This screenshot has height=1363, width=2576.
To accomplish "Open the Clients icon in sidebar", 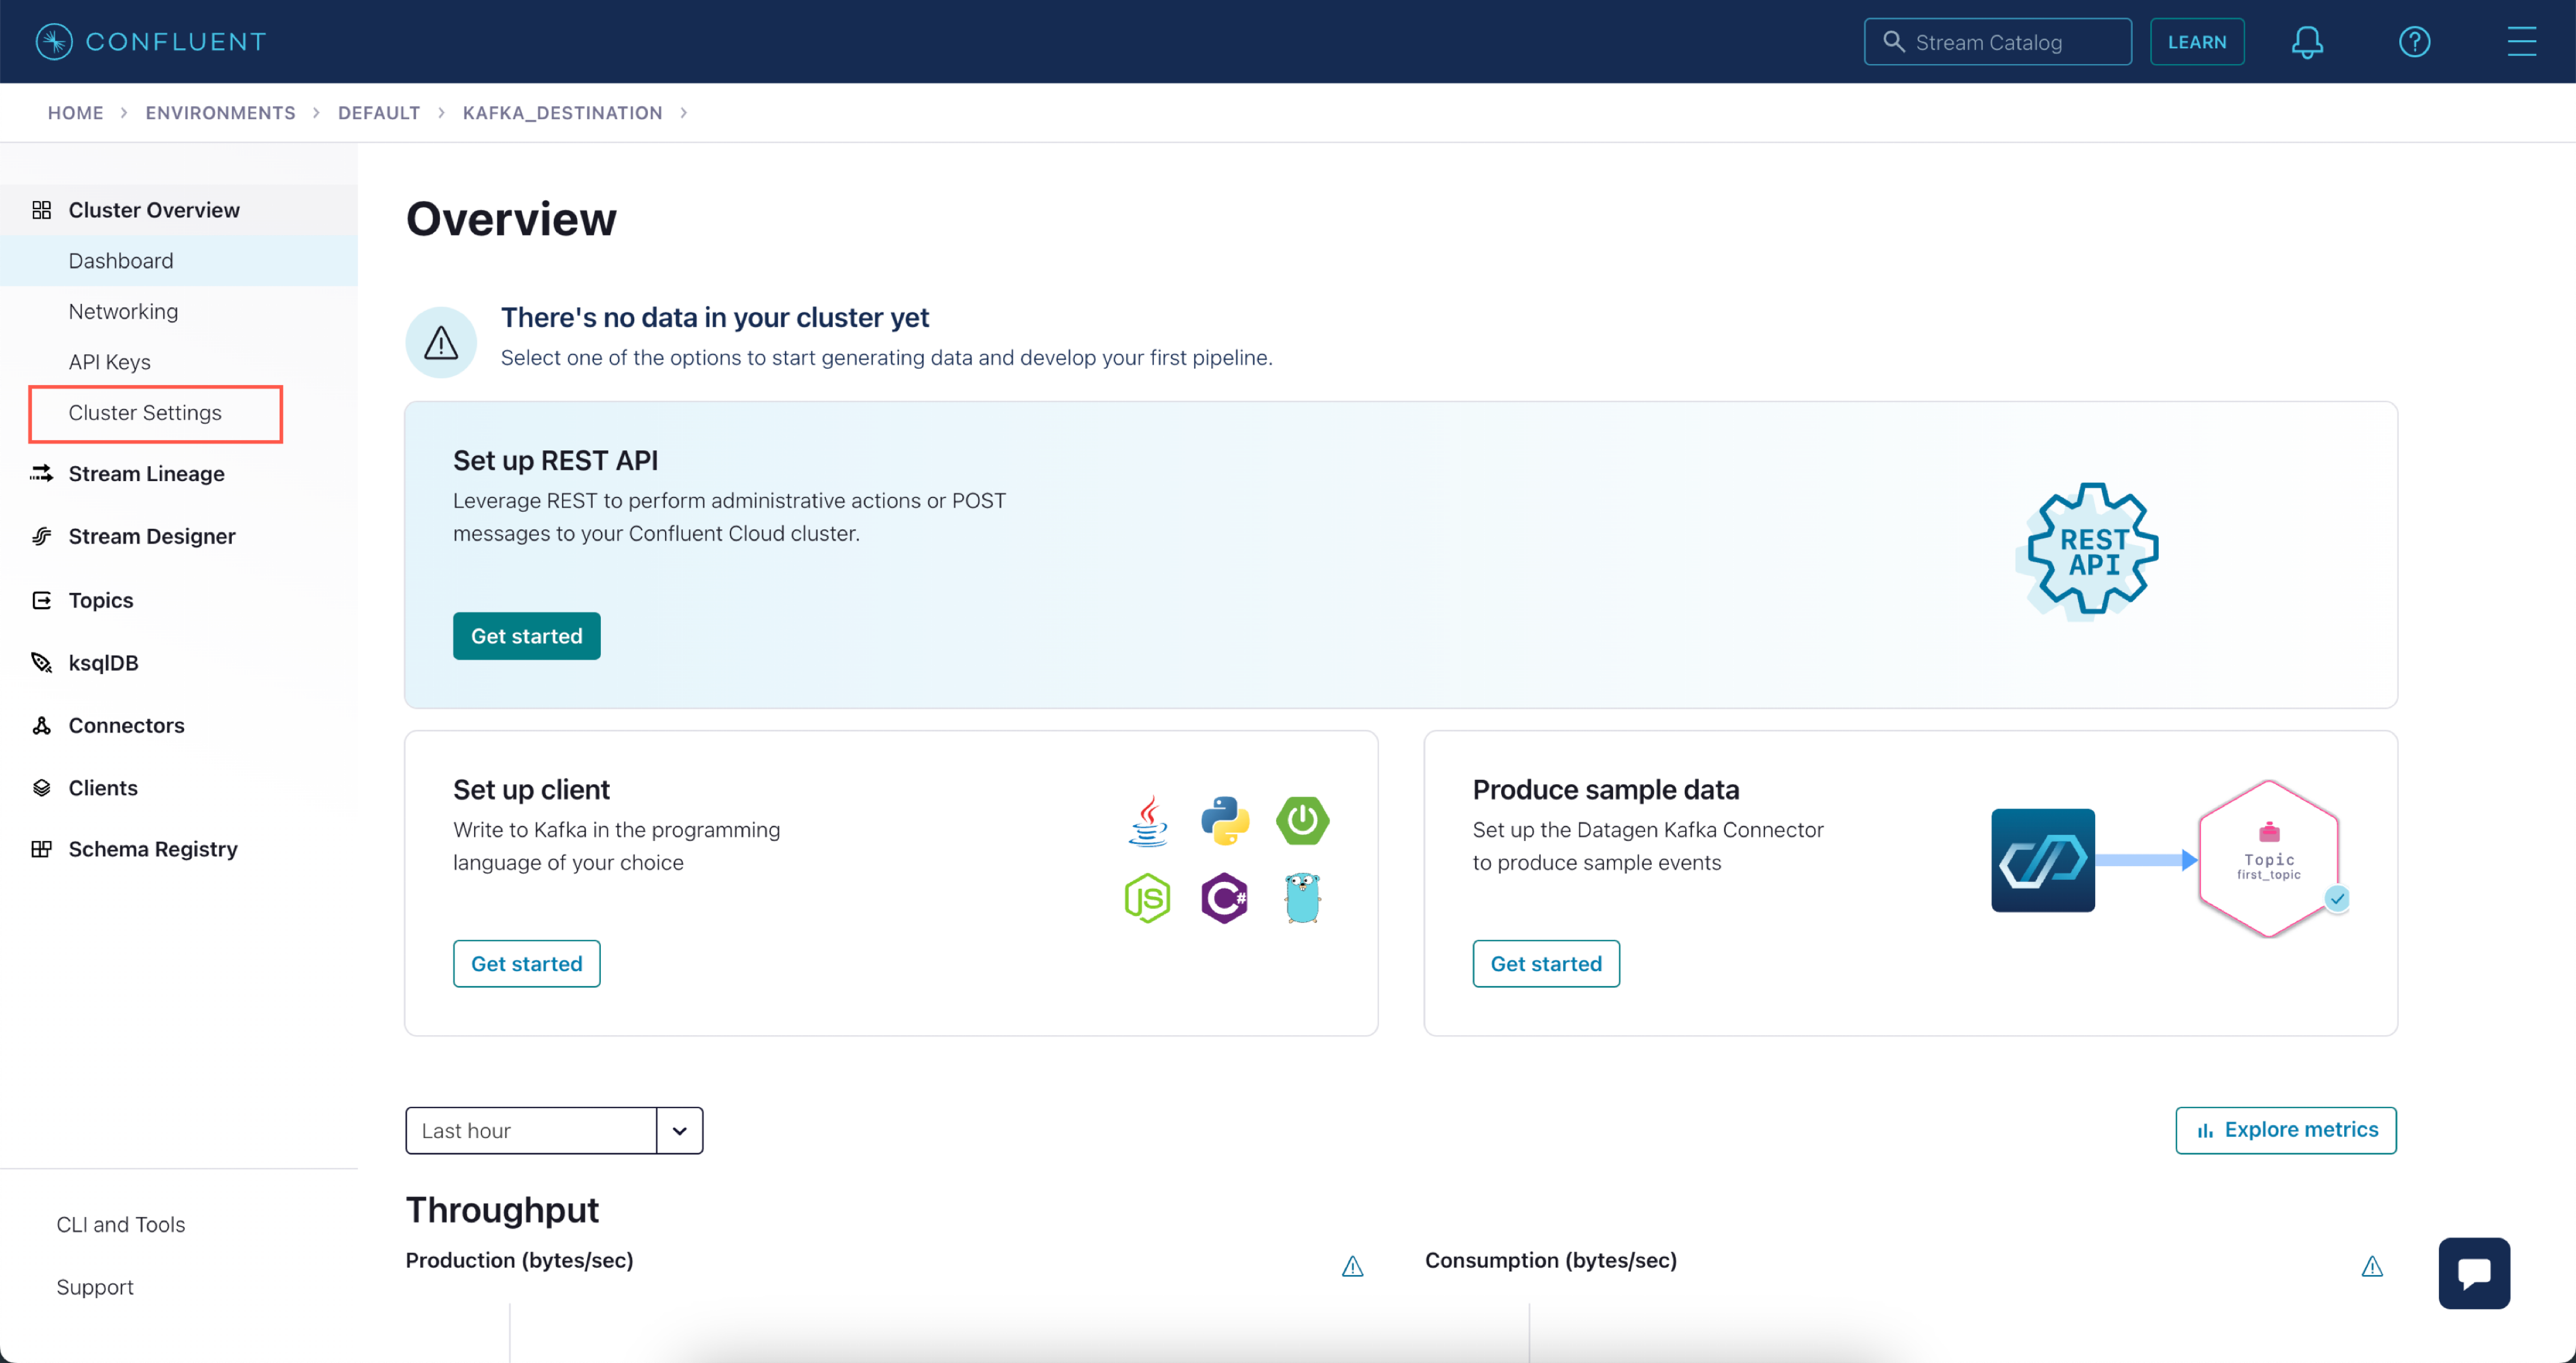I will click(41, 786).
